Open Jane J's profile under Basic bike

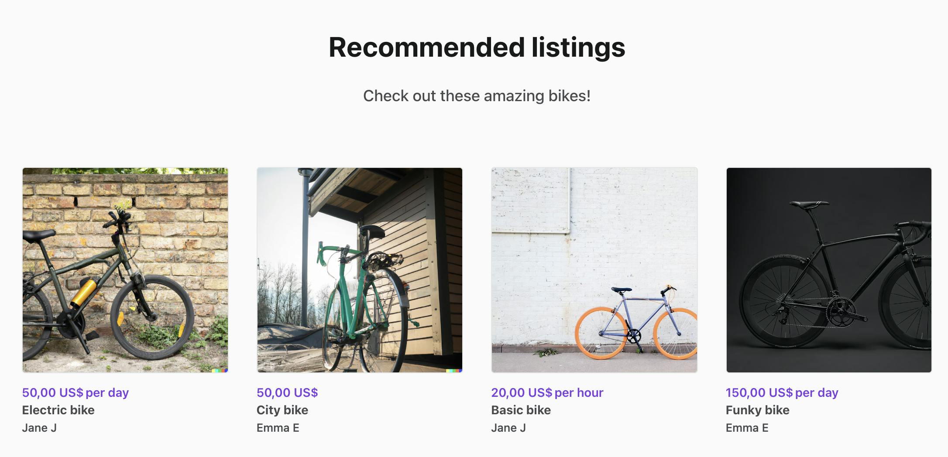[x=508, y=428]
